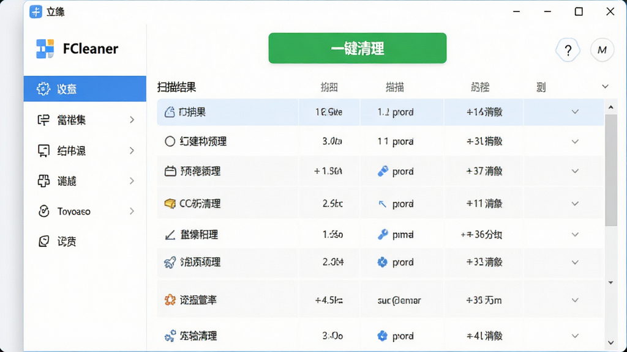
Task: Expand the CC row chevron
Action: [x=575, y=204]
